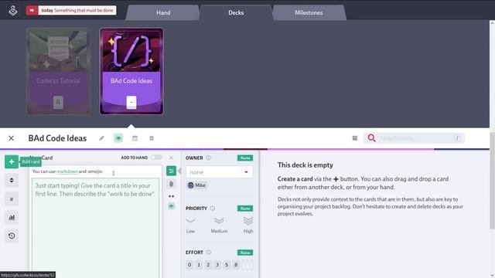
Task: Edit deck name with pencil icon
Action: coord(101,138)
